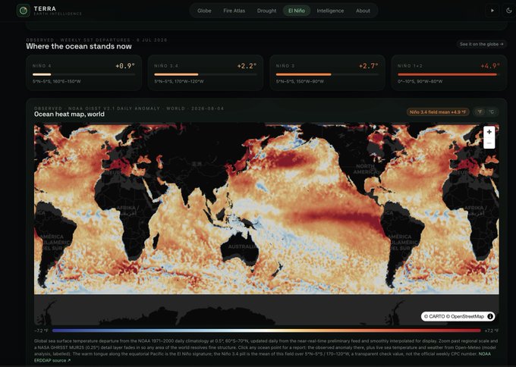Click the TERRA brand name
Viewport: 516px width, 367px height.
point(45,8)
